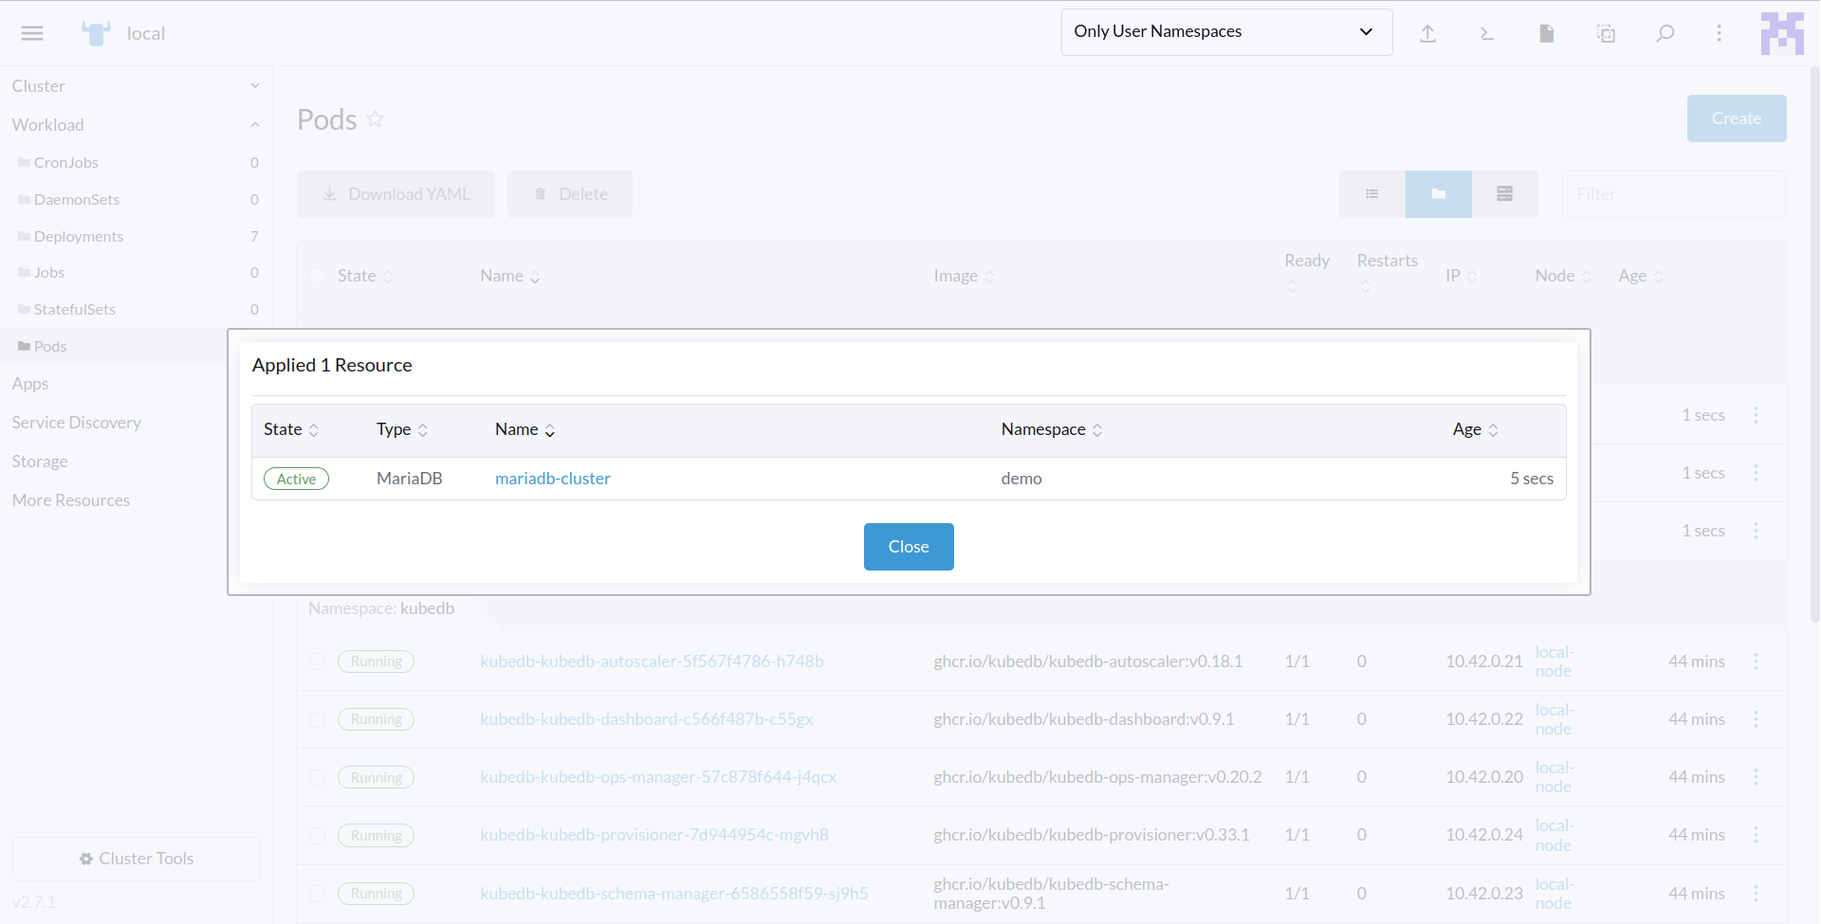Favorite the Pods page with star
Screen dimensions: 1821x924
coord(376,118)
